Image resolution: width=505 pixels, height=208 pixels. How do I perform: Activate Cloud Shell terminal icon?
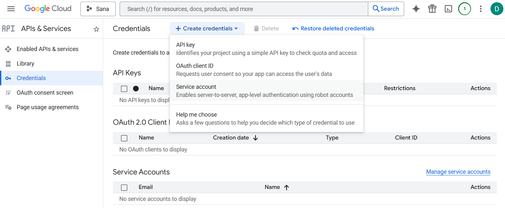coord(448,9)
